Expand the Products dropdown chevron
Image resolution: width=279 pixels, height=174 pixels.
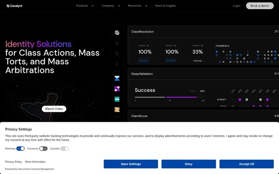pos(92,6)
